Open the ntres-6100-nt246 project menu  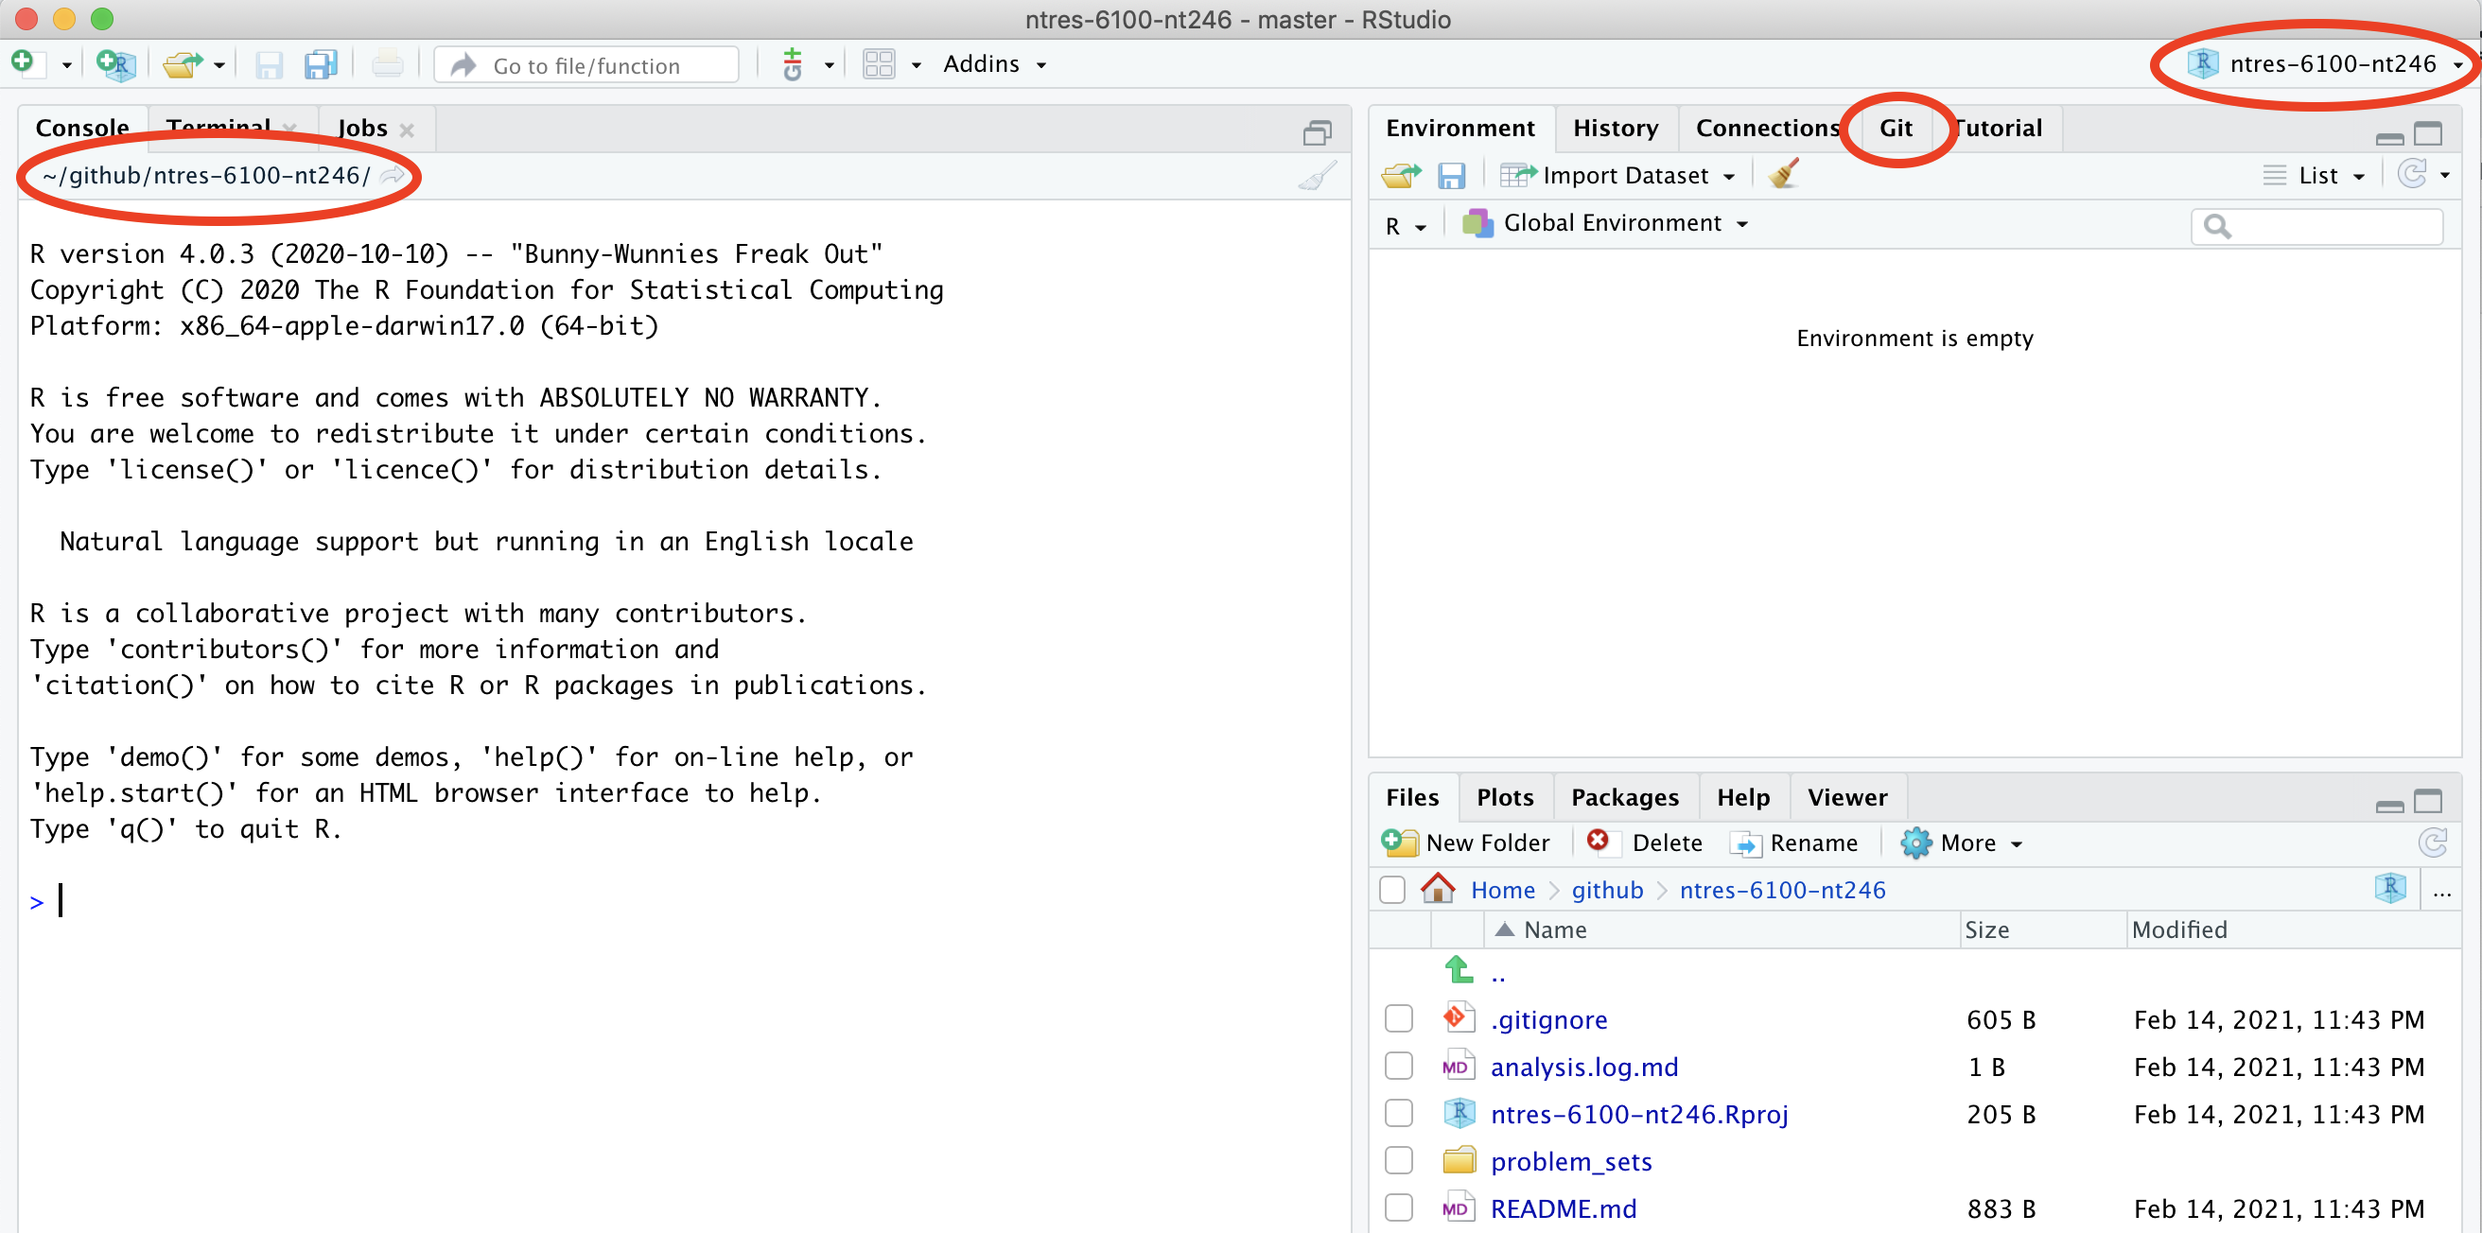[2325, 63]
